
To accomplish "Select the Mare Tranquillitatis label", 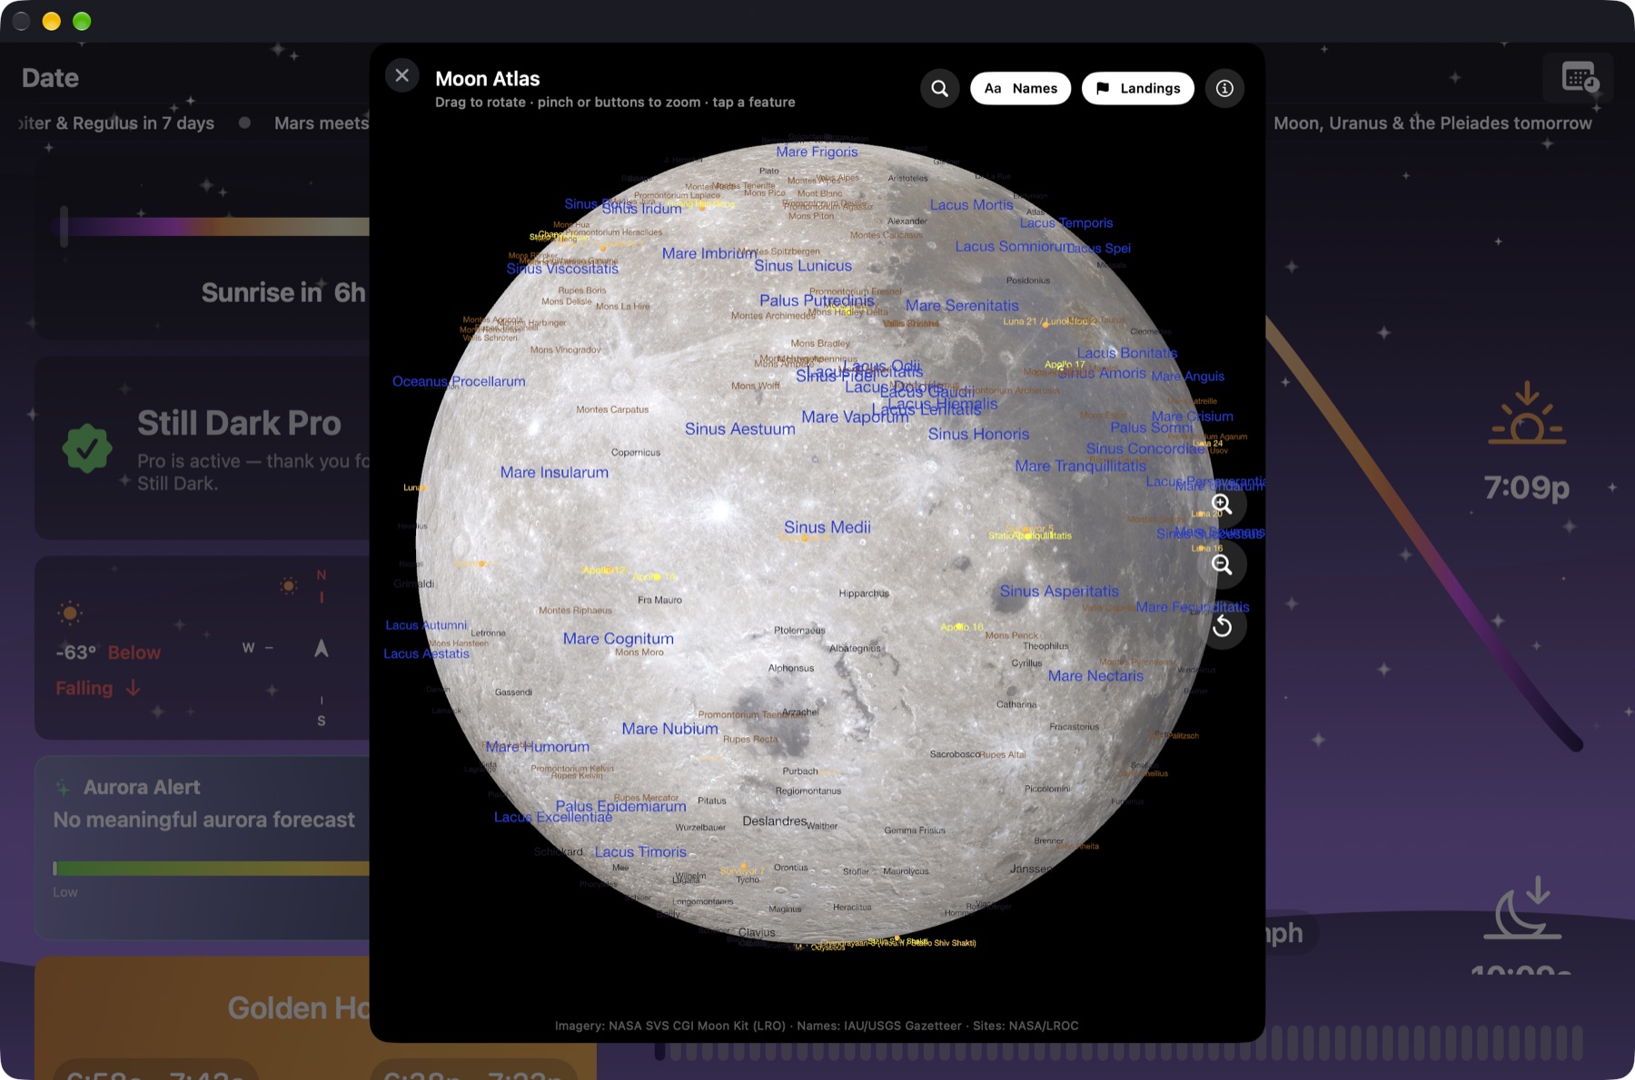I will (1081, 466).
